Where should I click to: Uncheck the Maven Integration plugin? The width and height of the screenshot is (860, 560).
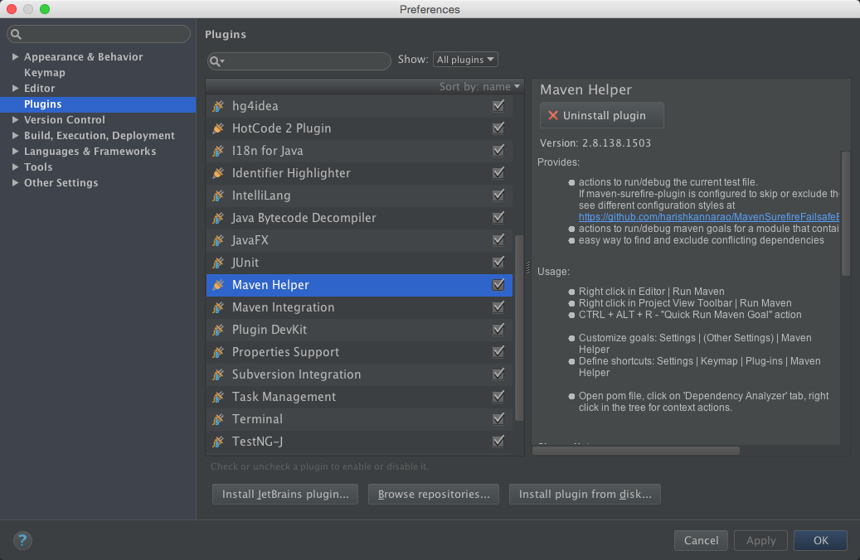click(x=498, y=307)
